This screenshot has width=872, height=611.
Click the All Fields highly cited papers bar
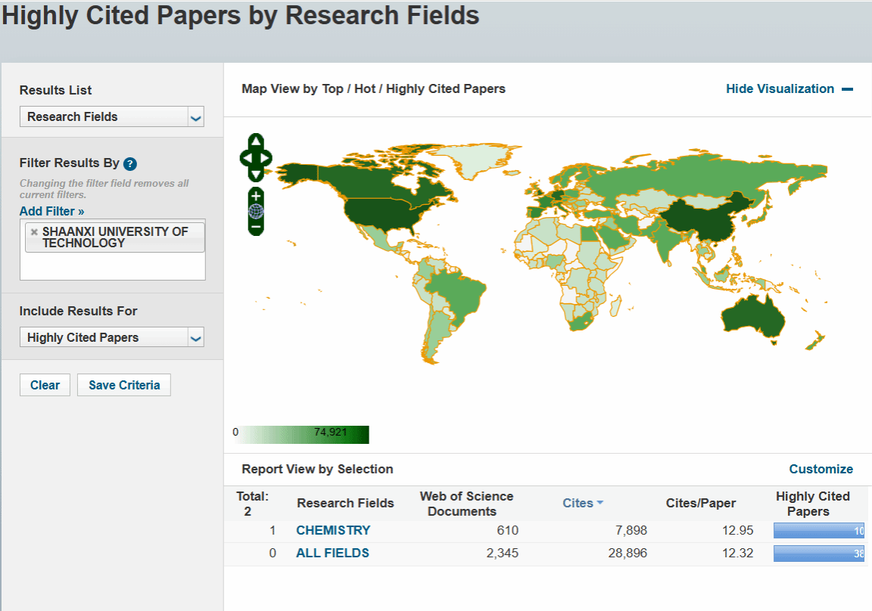818,554
